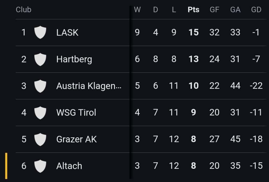Click the W wins column header

pyautogui.click(x=137, y=10)
